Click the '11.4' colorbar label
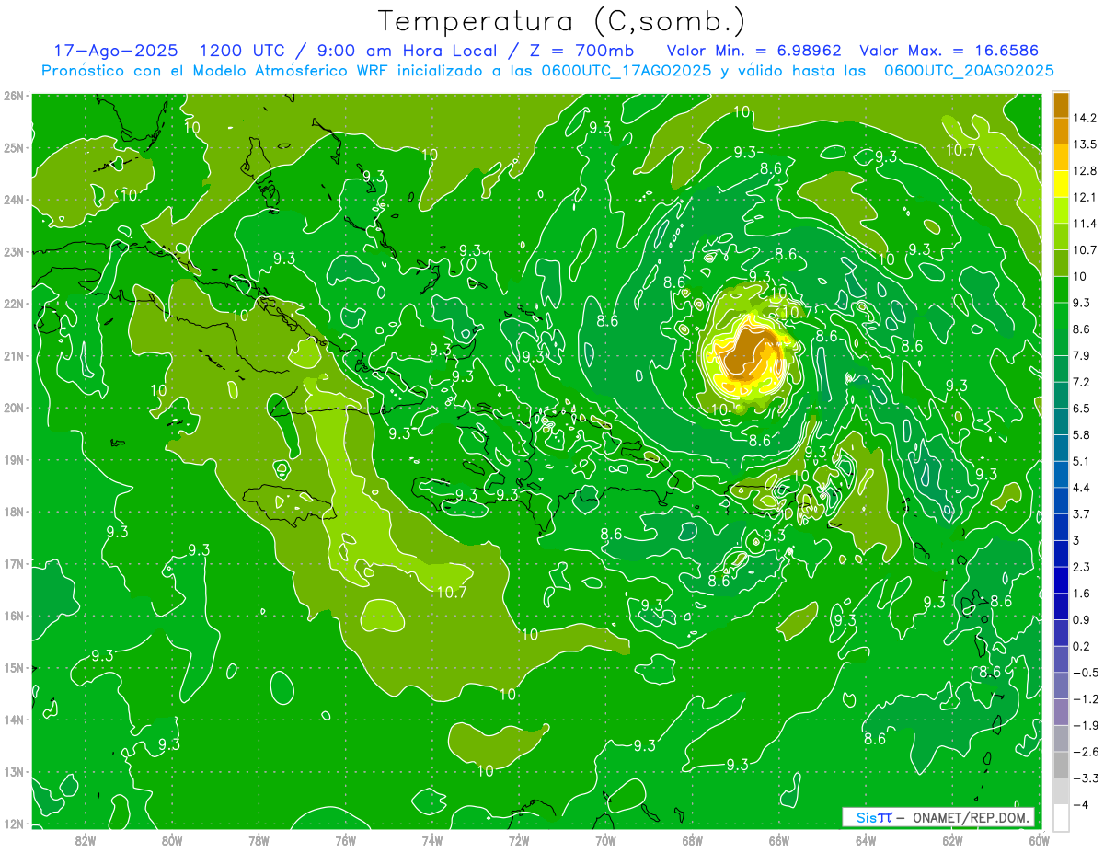 click(1086, 224)
